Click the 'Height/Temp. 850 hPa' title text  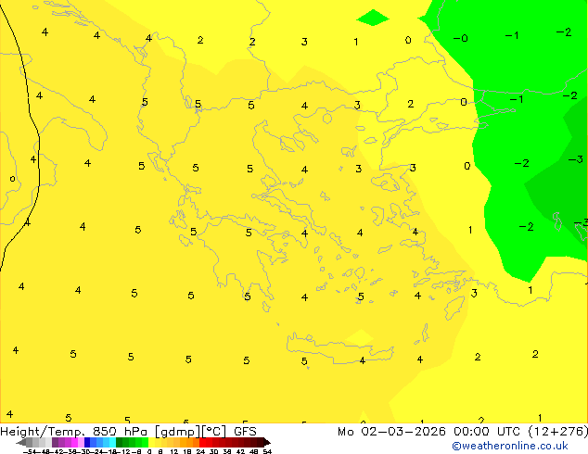[74, 432]
